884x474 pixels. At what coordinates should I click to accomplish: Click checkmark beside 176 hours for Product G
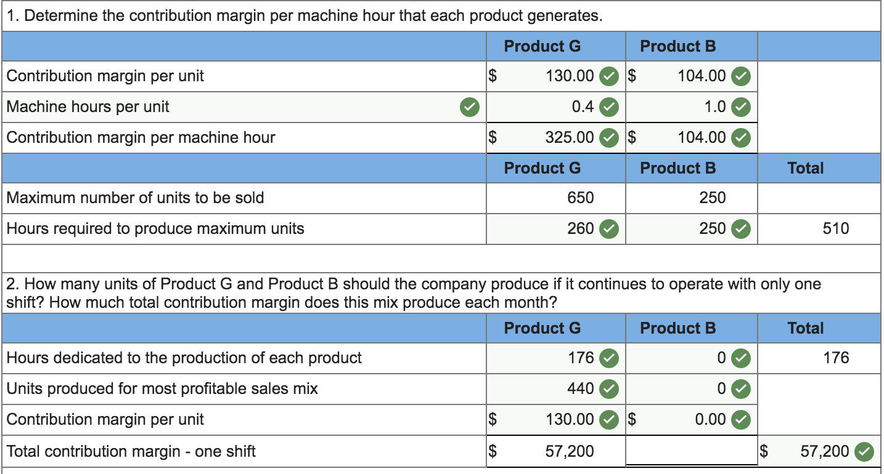pyautogui.click(x=608, y=358)
